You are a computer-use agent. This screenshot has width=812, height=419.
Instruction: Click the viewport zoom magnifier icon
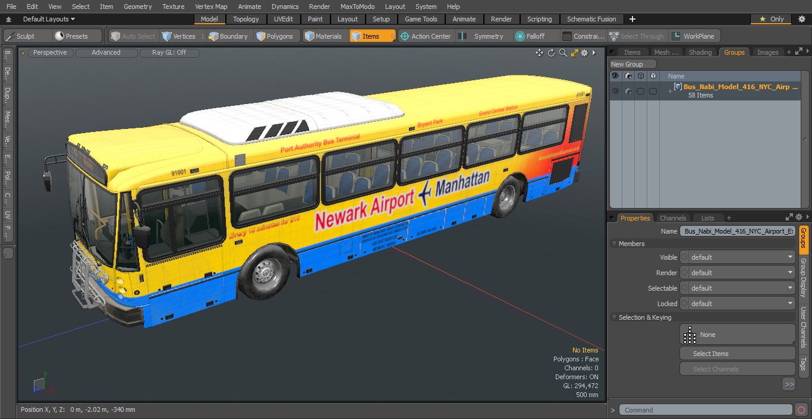point(563,53)
